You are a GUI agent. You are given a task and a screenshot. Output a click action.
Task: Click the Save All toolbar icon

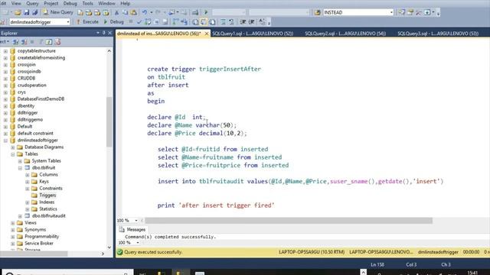click(34, 12)
